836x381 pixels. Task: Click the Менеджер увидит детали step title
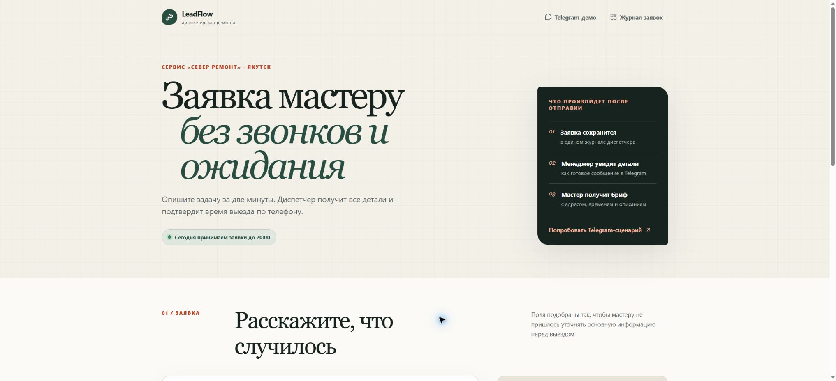click(x=600, y=164)
